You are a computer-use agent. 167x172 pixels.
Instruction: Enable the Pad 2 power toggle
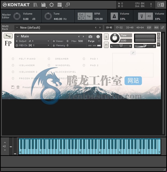(x=84, y=65)
